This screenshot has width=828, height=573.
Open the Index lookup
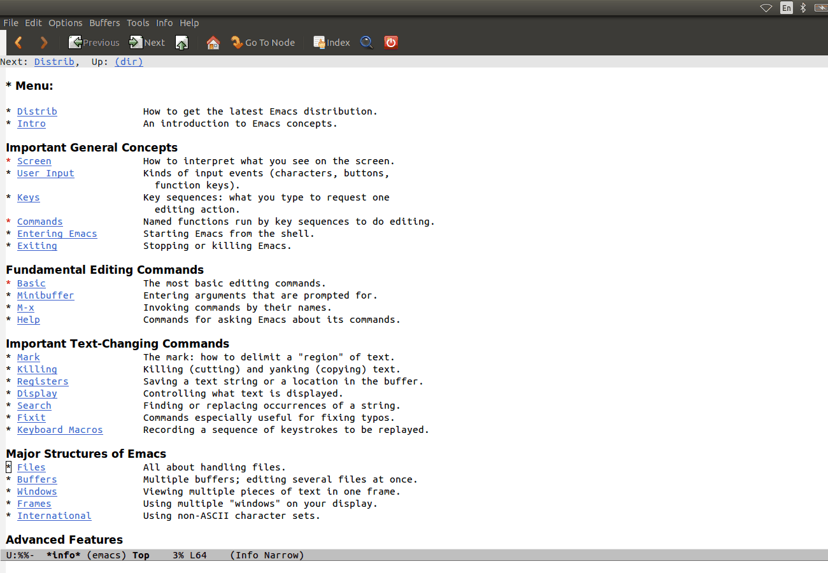point(332,43)
